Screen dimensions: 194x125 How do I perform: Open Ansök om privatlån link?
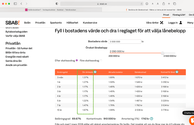pos(16,65)
